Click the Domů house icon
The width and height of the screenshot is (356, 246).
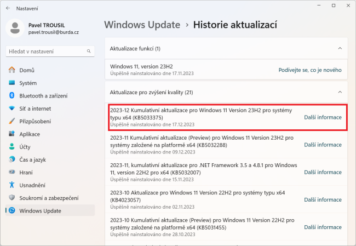tap(12, 70)
